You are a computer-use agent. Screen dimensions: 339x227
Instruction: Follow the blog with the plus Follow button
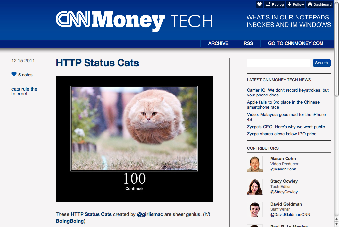pyautogui.click(x=296, y=4)
